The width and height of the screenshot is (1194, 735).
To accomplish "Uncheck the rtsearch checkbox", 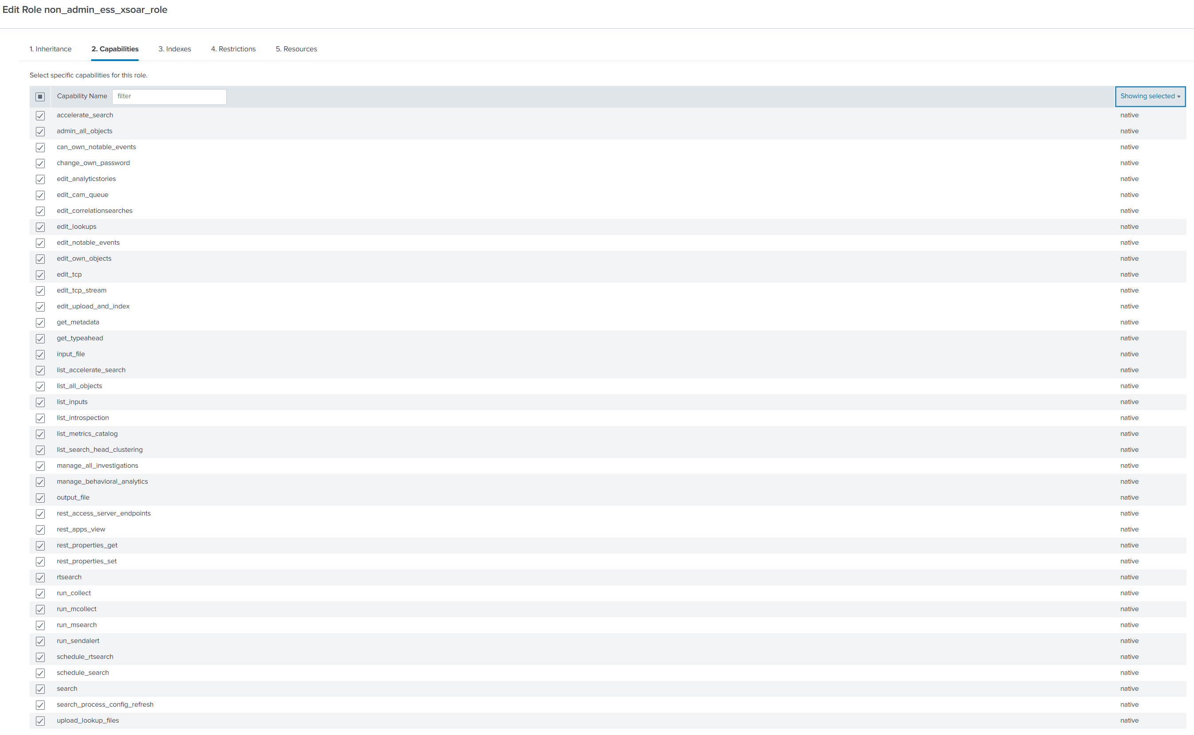I will click(x=40, y=577).
